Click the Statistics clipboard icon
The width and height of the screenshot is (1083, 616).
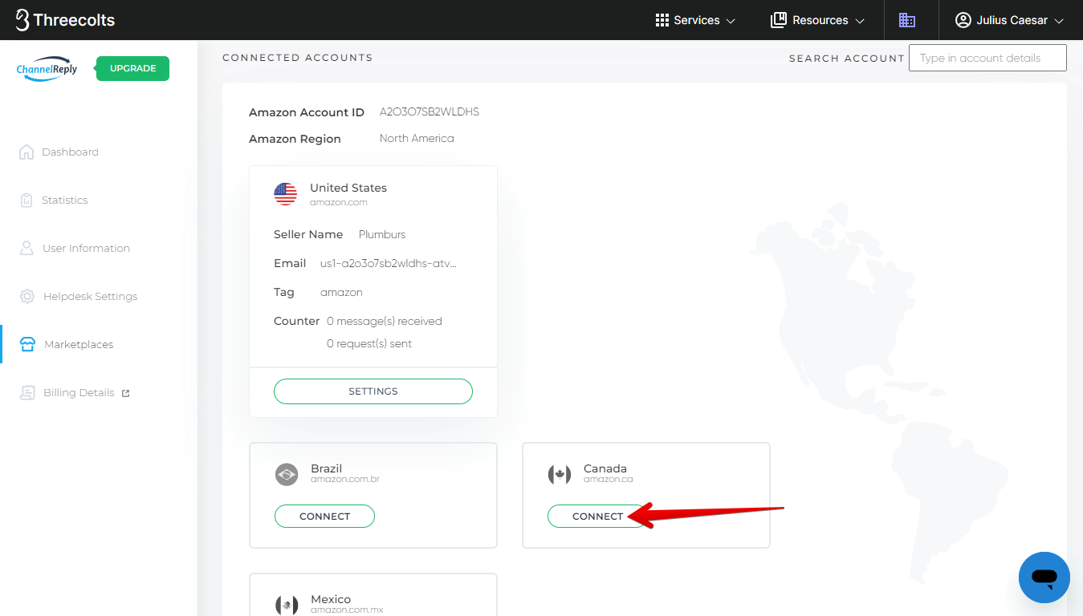click(x=26, y=200)
